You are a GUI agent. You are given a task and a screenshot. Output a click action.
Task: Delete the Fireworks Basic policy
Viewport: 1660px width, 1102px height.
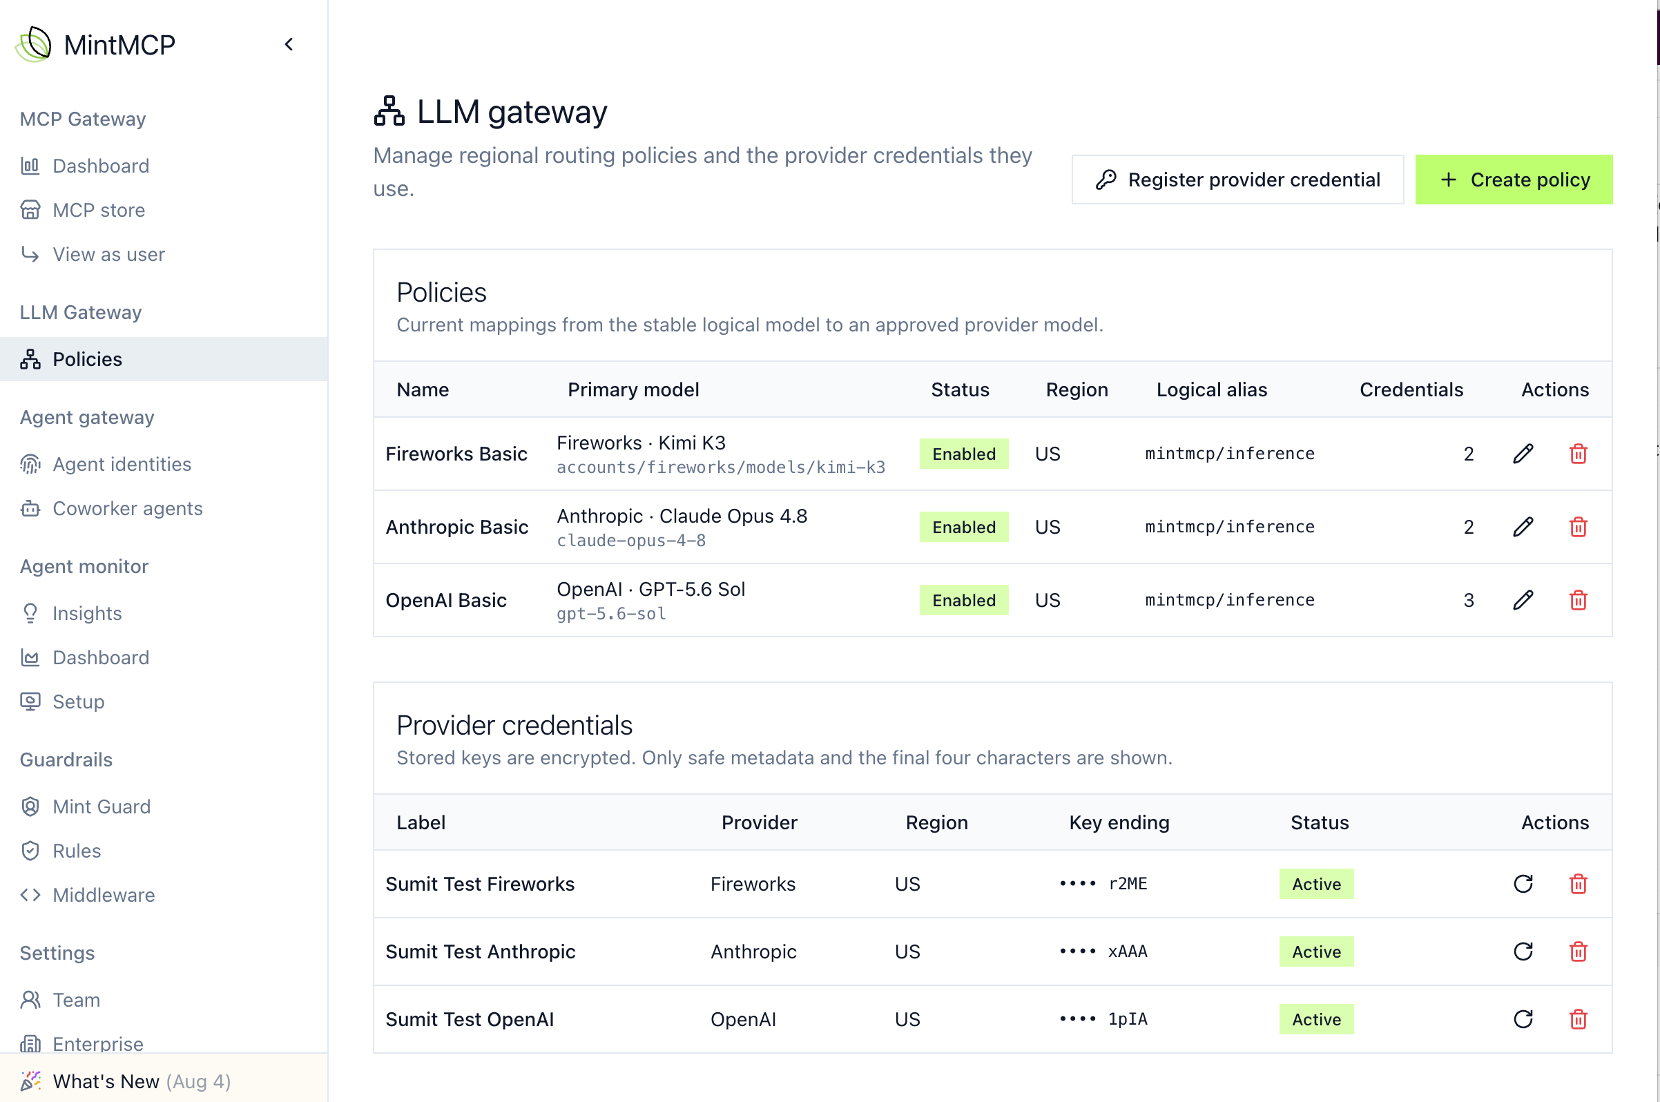click(1579, 454)
